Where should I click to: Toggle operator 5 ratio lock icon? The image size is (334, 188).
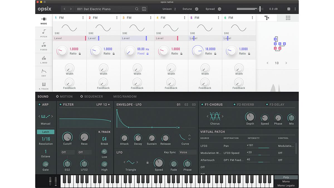point(215,53)
